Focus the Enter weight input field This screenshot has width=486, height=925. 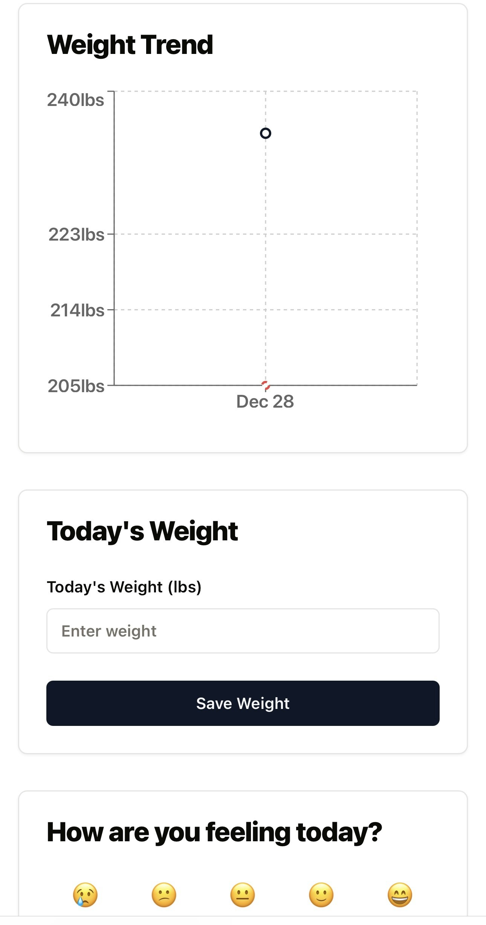click(243, 631)
